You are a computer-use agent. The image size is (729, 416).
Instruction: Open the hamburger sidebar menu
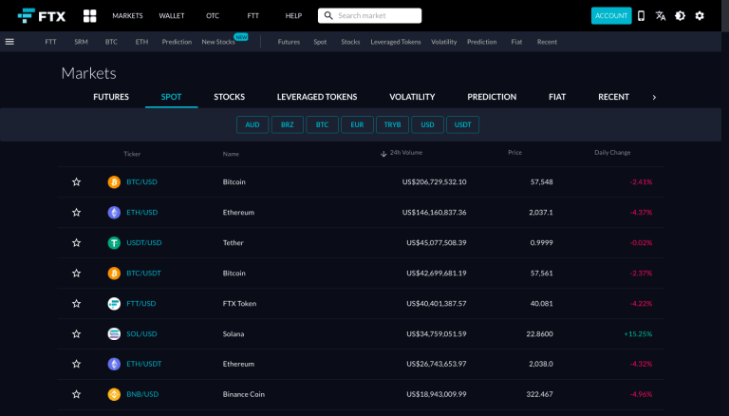coord(9,42)
